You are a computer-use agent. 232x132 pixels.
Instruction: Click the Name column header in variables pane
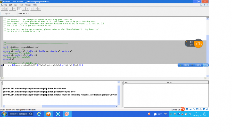(x=145, y=82)
